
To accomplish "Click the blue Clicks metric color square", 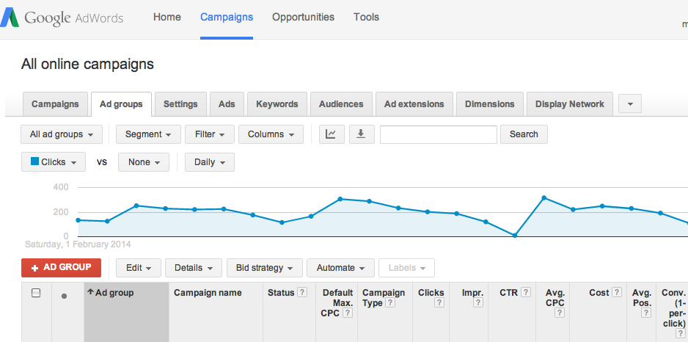I will (34, 161).
